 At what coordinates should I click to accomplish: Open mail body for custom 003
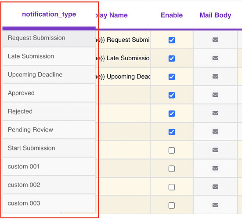[215, 205]
